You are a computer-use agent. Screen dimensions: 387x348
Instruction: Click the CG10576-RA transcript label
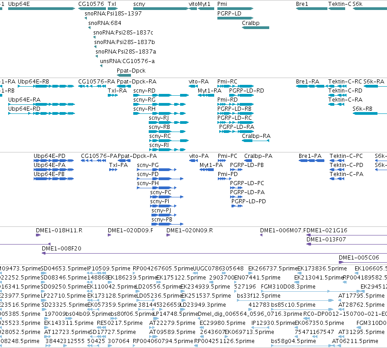tap(97, 82)
